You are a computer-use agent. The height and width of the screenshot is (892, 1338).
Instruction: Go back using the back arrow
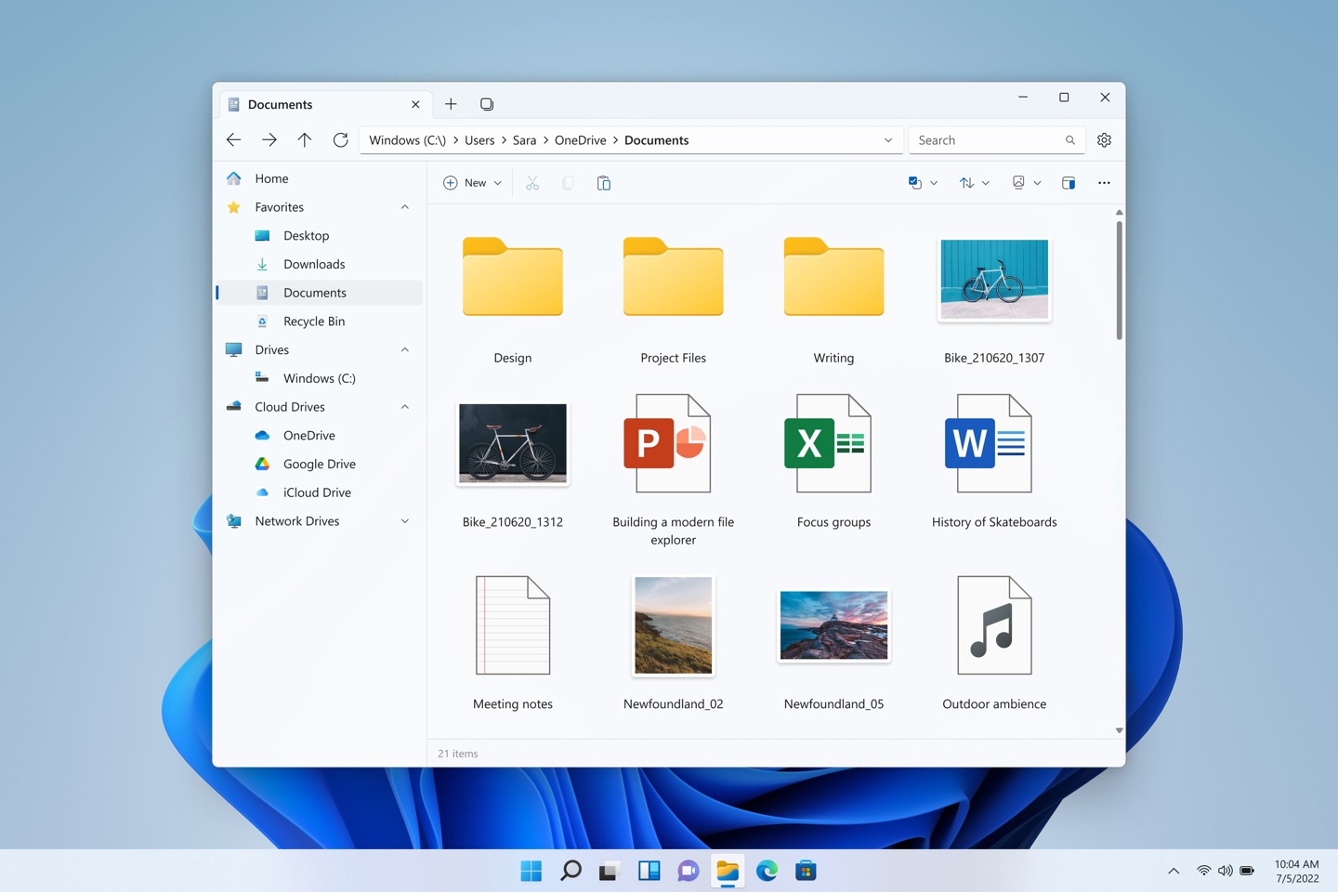coord(233,139)
